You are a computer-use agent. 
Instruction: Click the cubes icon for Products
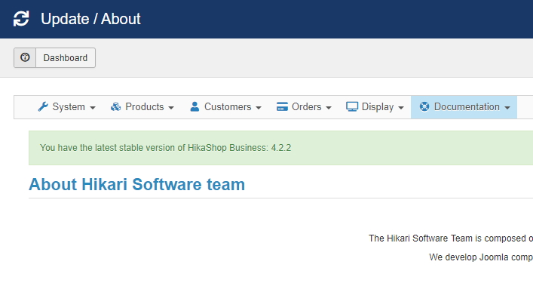115,107
